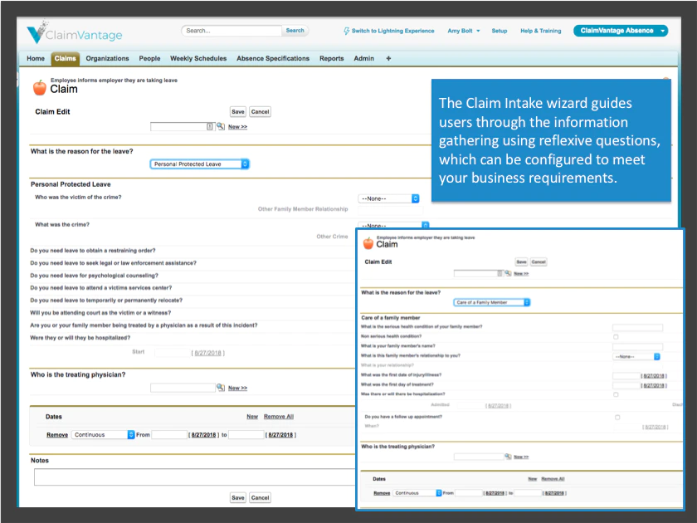Click Save button in inset window
The image size is (697, 523).
coord(521,262)
